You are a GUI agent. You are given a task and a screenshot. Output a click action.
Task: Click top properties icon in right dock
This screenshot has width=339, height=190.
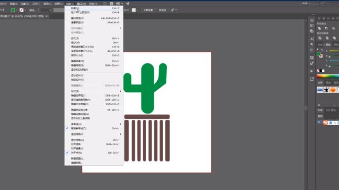pos(312,20)
